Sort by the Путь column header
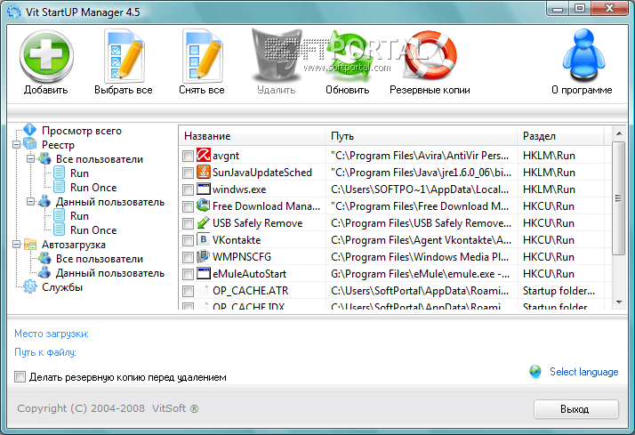The width and height of the screenshot is (635, 435). 422,136
